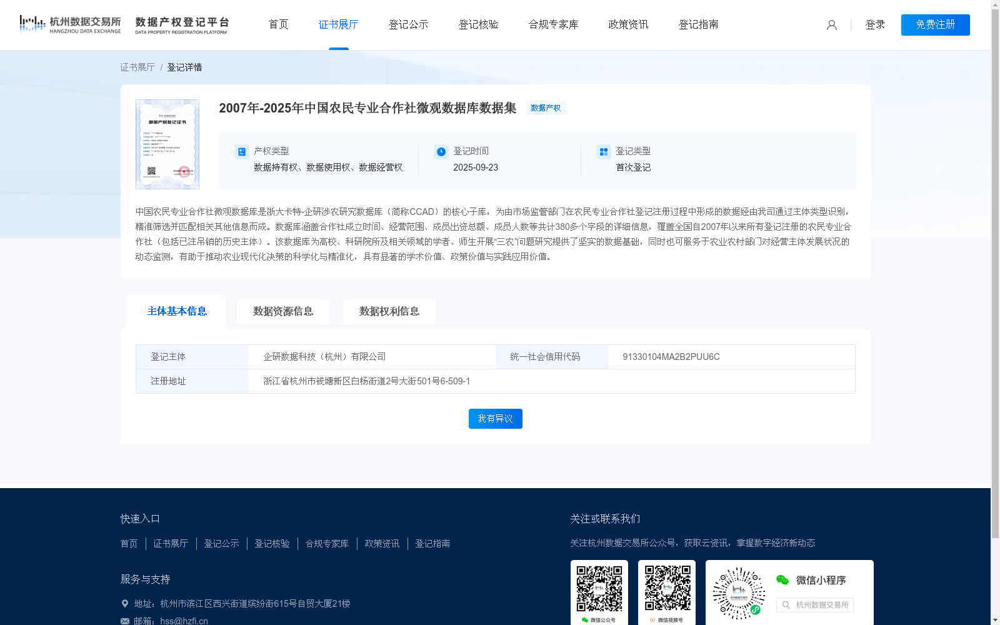Open footer link 登记核验

[272, 544]
